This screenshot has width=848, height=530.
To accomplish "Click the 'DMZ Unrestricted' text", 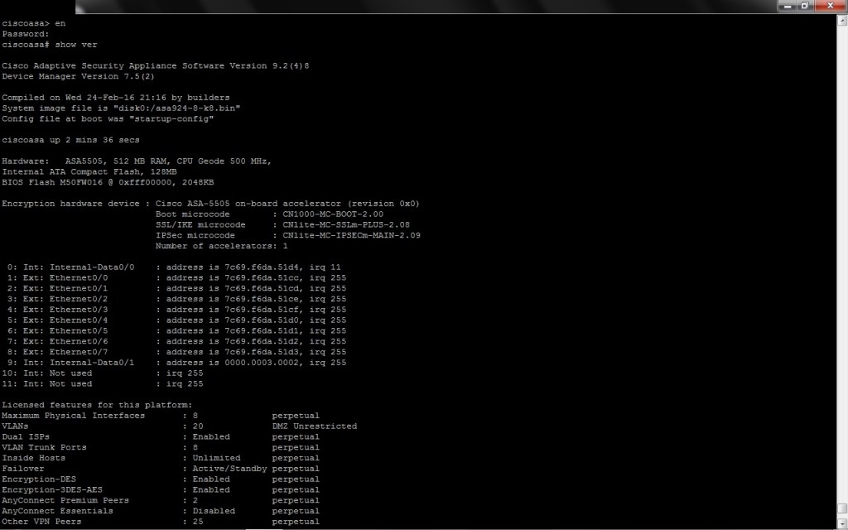I will [x=314, y=426].
